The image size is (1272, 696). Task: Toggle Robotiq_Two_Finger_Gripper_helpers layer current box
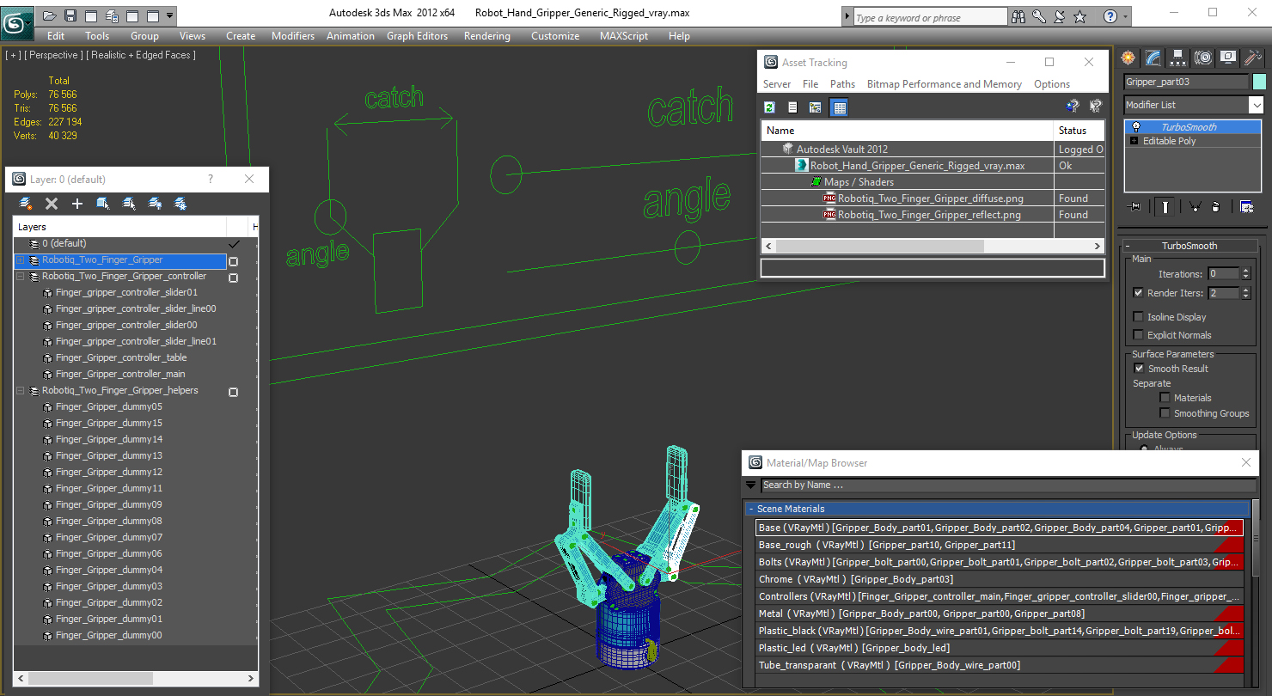tap(233, 392)
